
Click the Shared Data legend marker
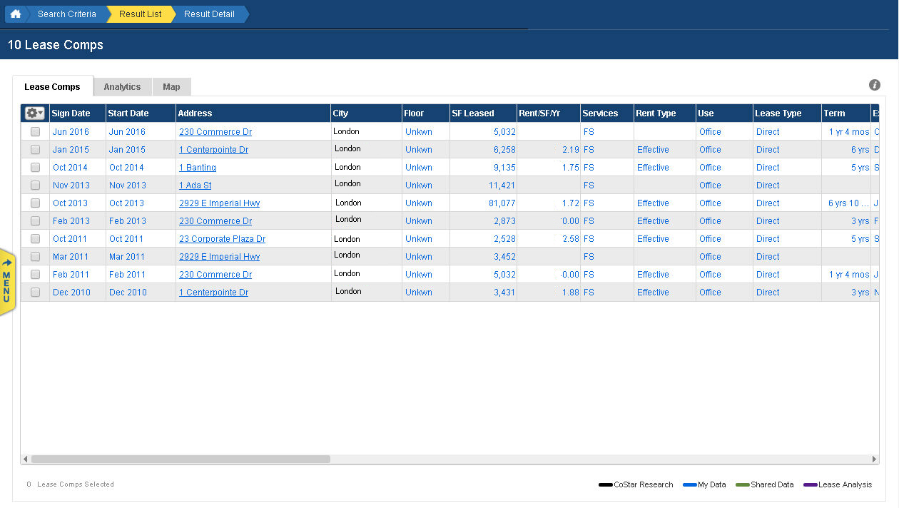pos(741,484)
